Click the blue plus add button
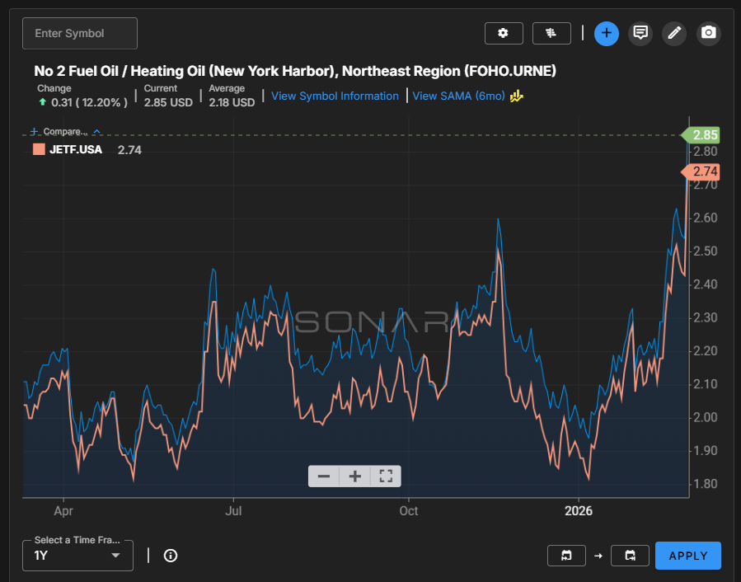This screenshot has width=741, height=582. click(x=607, y=34)
